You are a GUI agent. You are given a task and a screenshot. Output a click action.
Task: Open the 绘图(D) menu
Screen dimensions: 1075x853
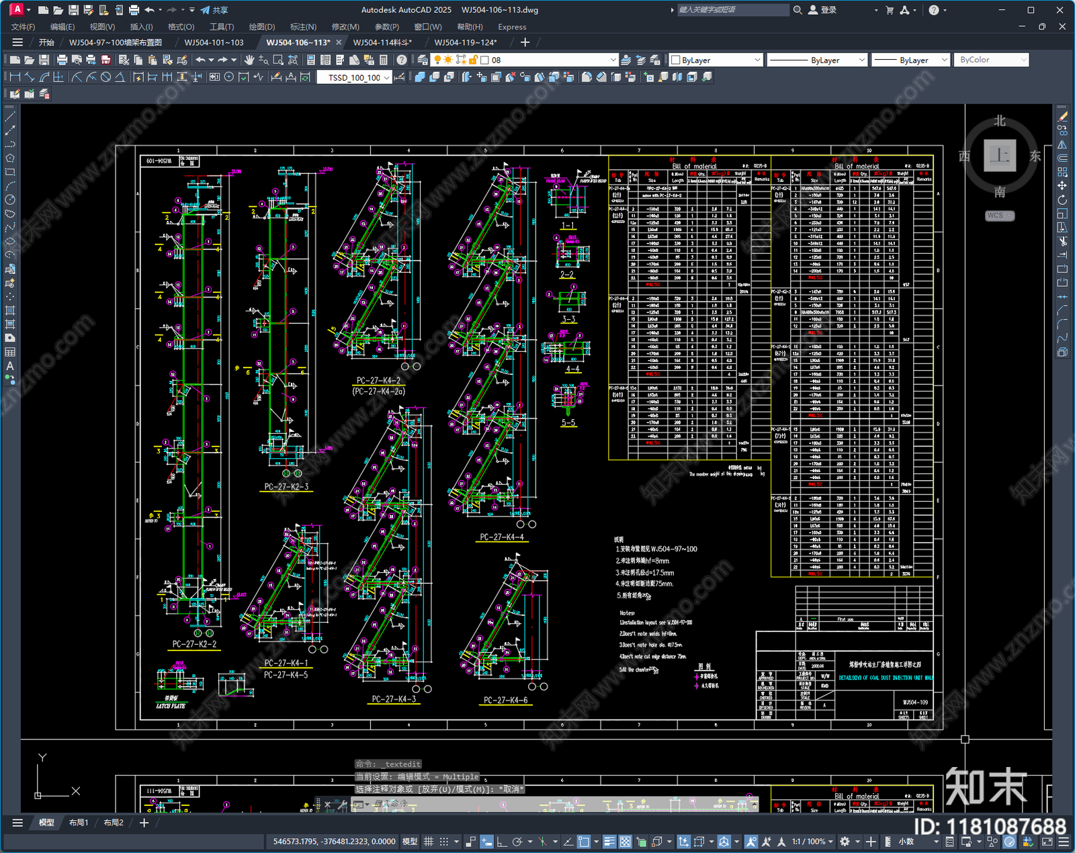click(262, 27)
